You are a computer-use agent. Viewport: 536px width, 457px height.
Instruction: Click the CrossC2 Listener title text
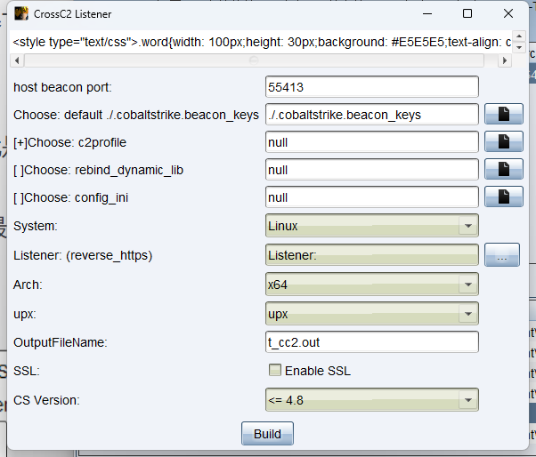pos(72,14)
